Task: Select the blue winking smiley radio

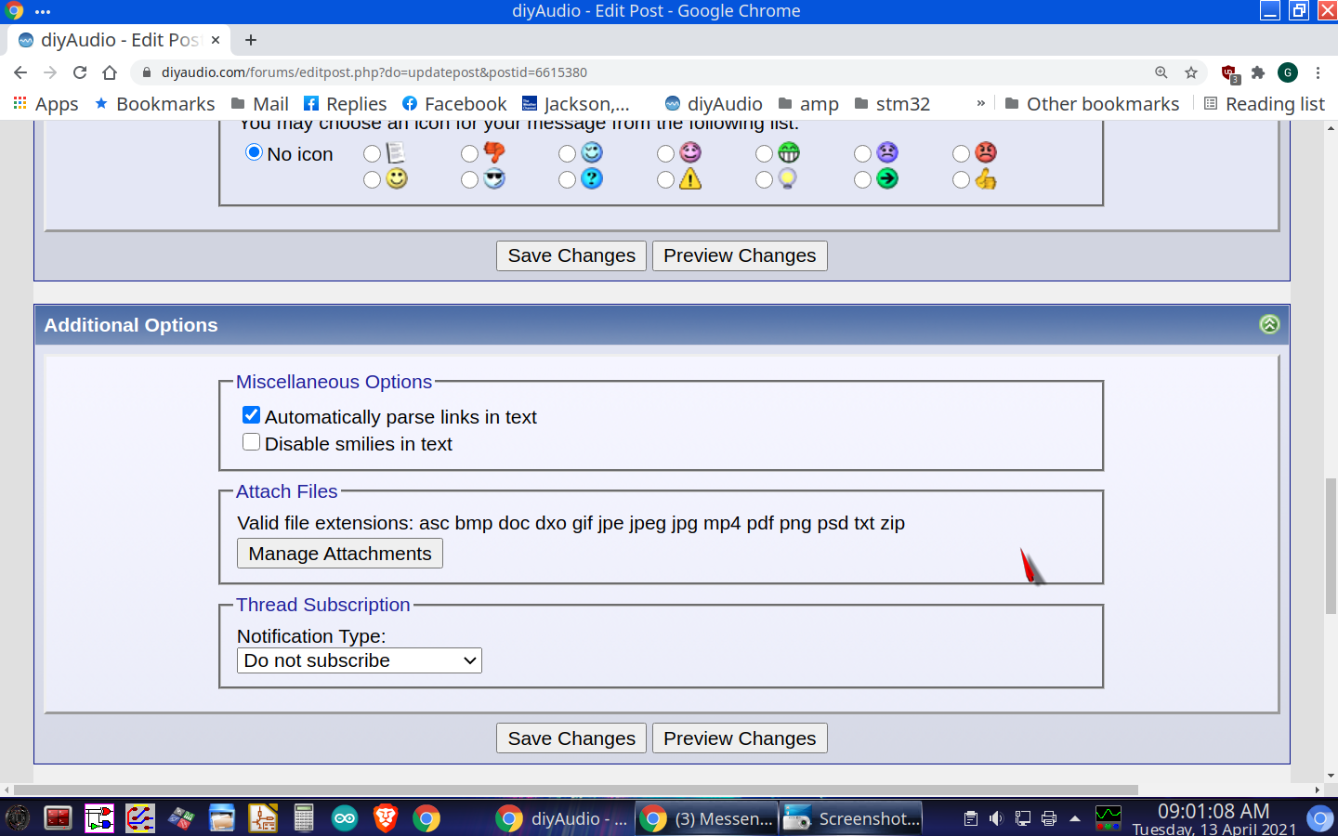Action: 568,153
